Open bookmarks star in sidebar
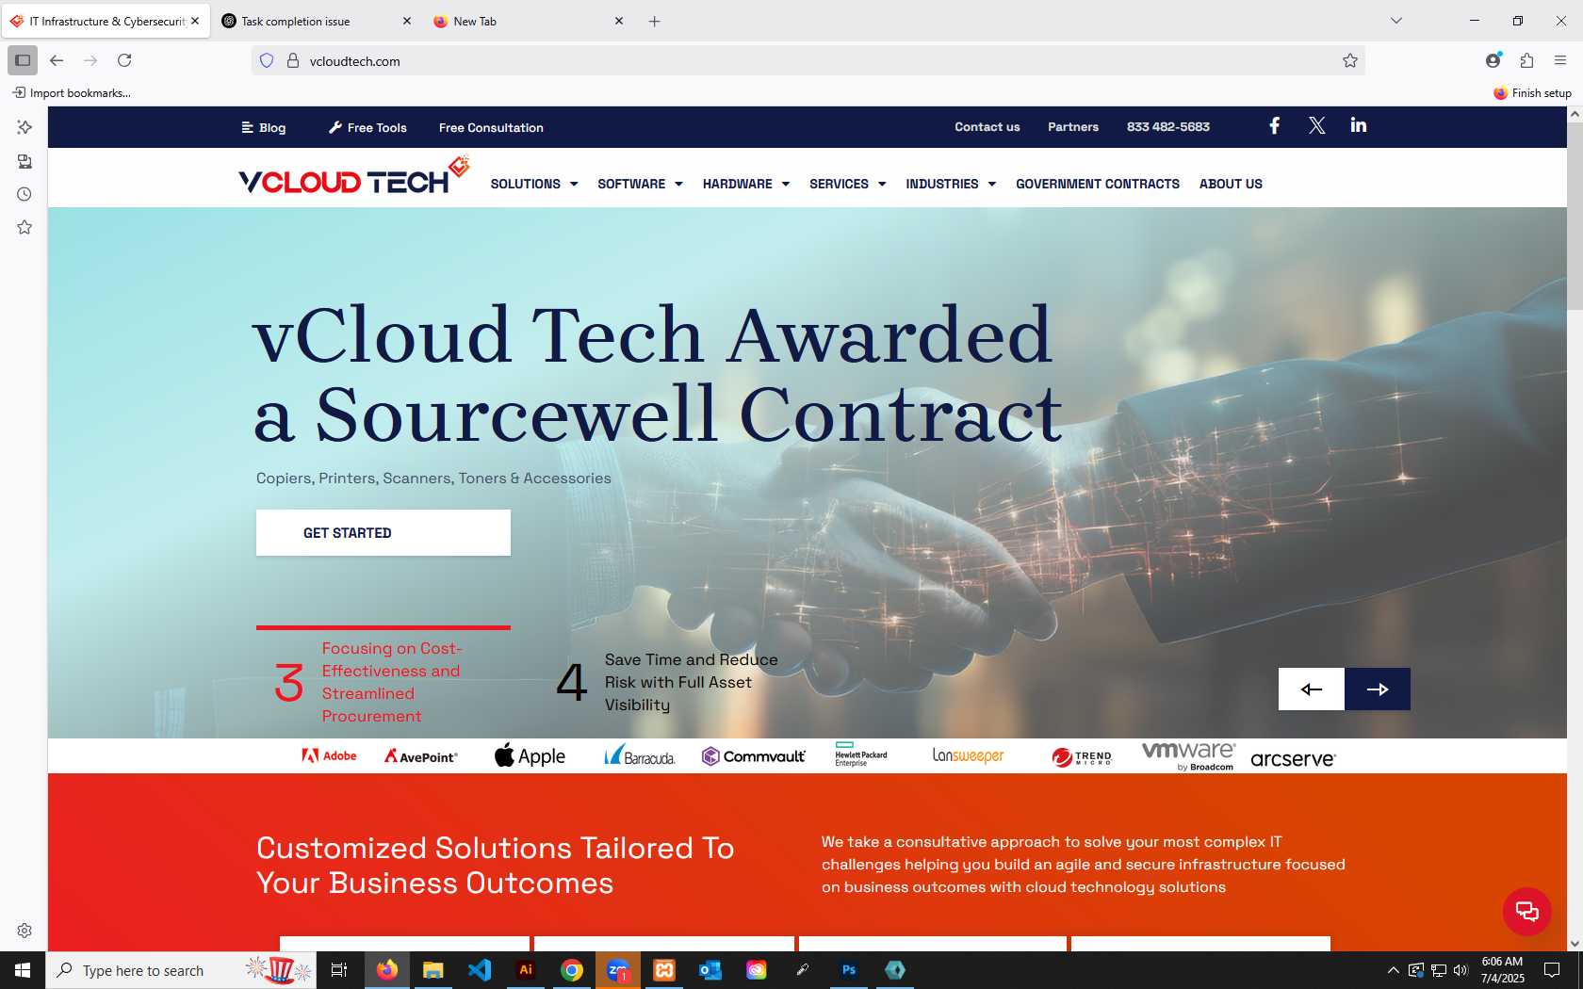Image resolution: width=1583 pixels, height=989 pixels. (24, 227)
